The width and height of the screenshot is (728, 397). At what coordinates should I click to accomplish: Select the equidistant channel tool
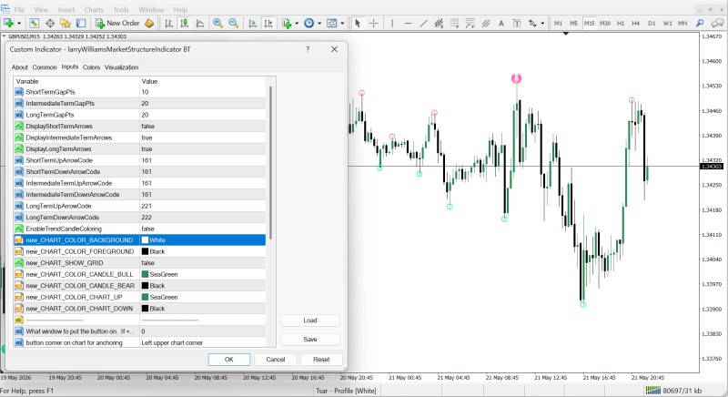(439, 23)
